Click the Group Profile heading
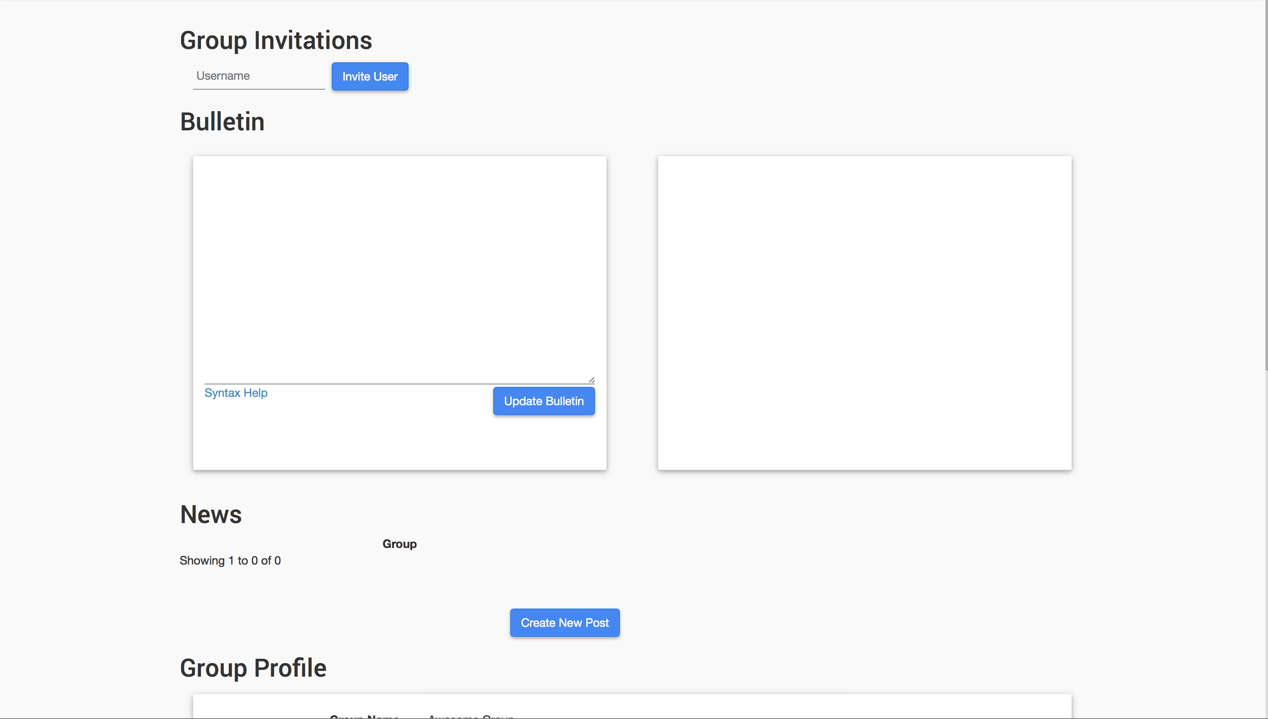 [x=253, y=668]
